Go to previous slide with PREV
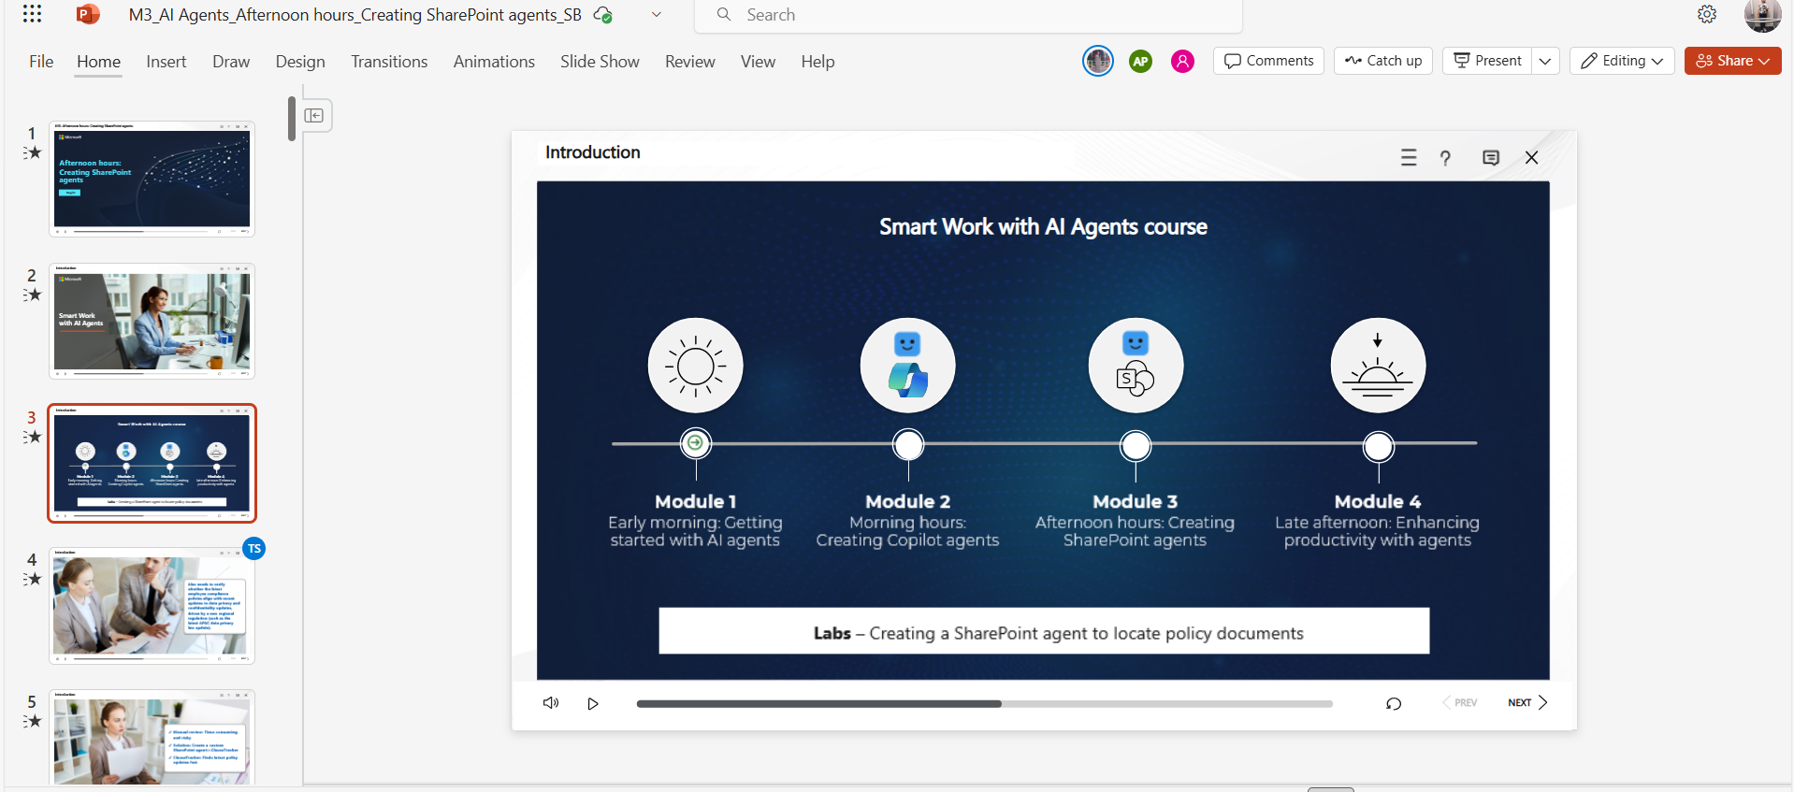 coord(1460,702)
